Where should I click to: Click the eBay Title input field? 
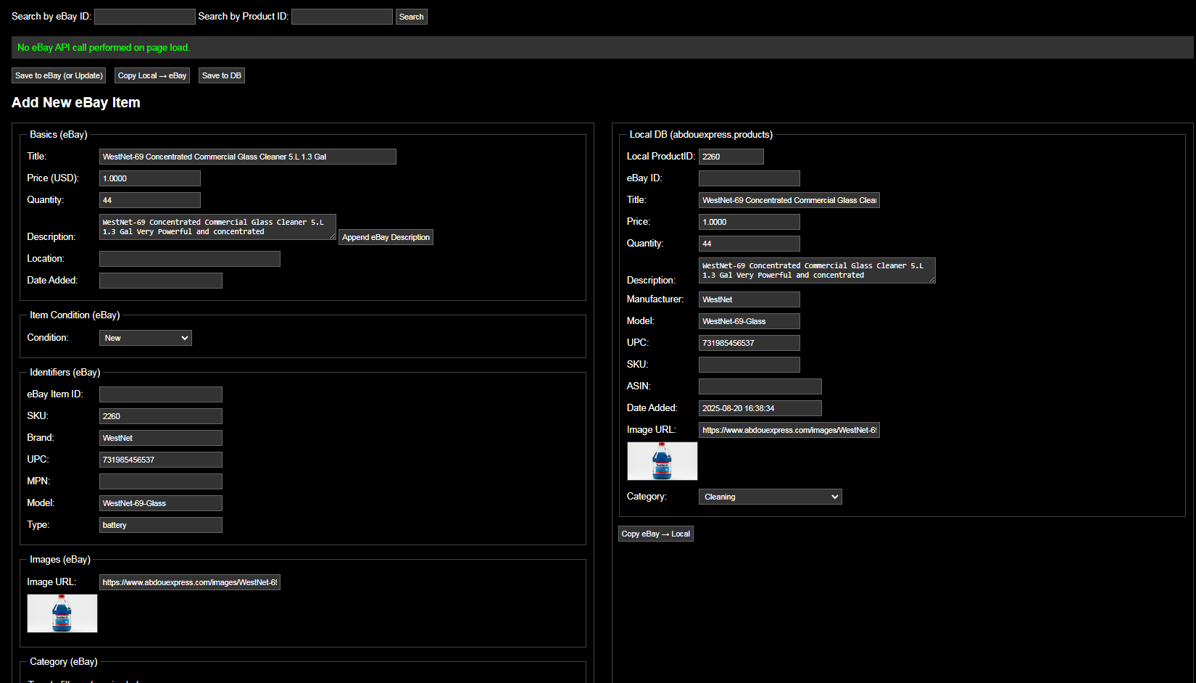pos(247,157)
